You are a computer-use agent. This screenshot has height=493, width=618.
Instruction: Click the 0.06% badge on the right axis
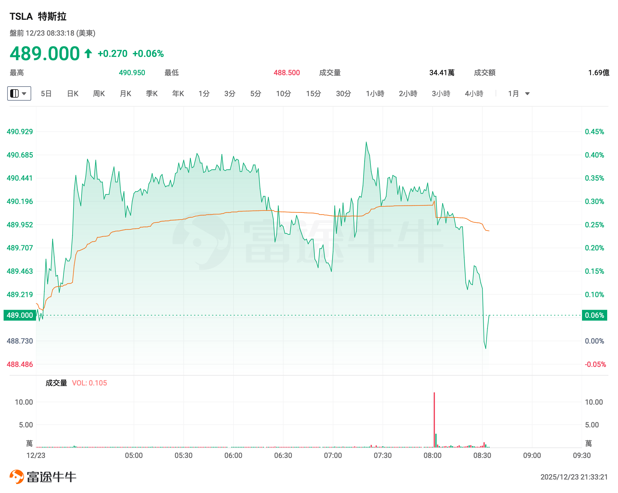click(594, 315)
